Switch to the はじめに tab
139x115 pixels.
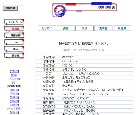(x=47, y=28)
